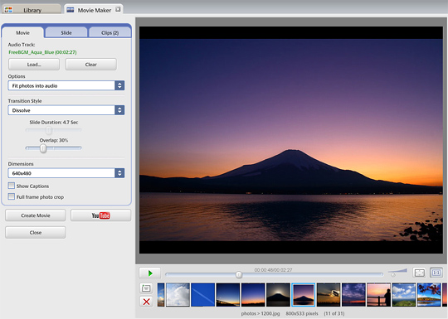Select the glowing mountain peak thumbnail
Image resolution: width=448 pixels, height=319 pixels.
click(x=278, y=294)
